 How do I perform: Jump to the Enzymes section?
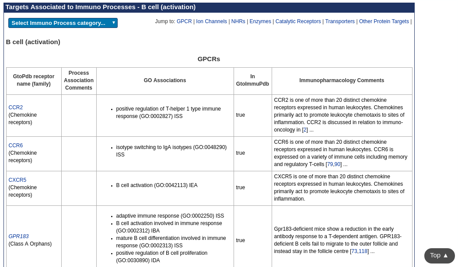click(x=260, y=21)
